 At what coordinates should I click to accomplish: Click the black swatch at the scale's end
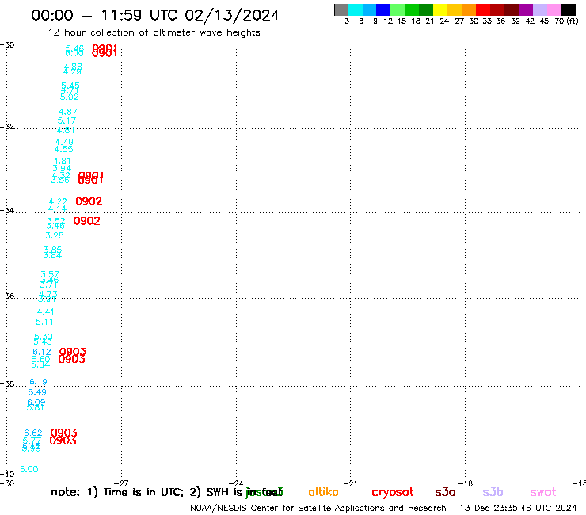tap(569, 10)
